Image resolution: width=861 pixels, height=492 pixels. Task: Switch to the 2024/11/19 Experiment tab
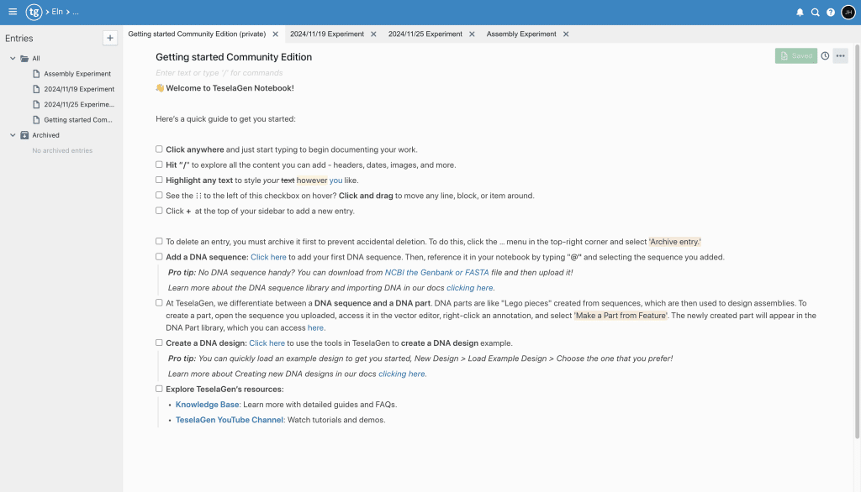tap(326, 34)
